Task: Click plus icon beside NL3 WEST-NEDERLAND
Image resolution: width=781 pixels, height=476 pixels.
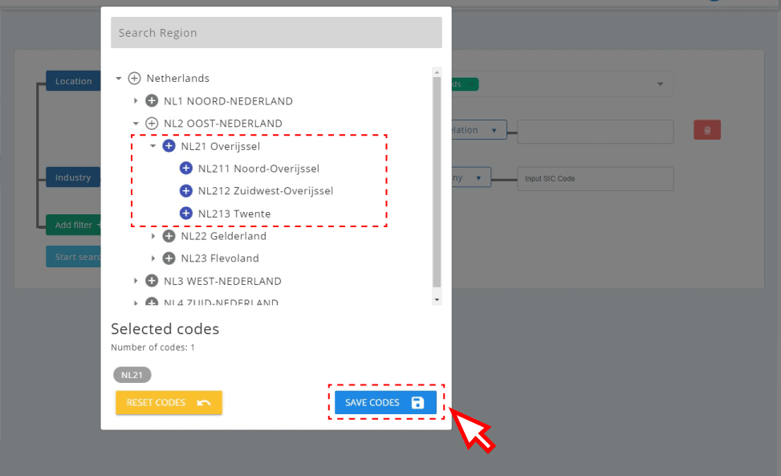Action: pos(152,281)
